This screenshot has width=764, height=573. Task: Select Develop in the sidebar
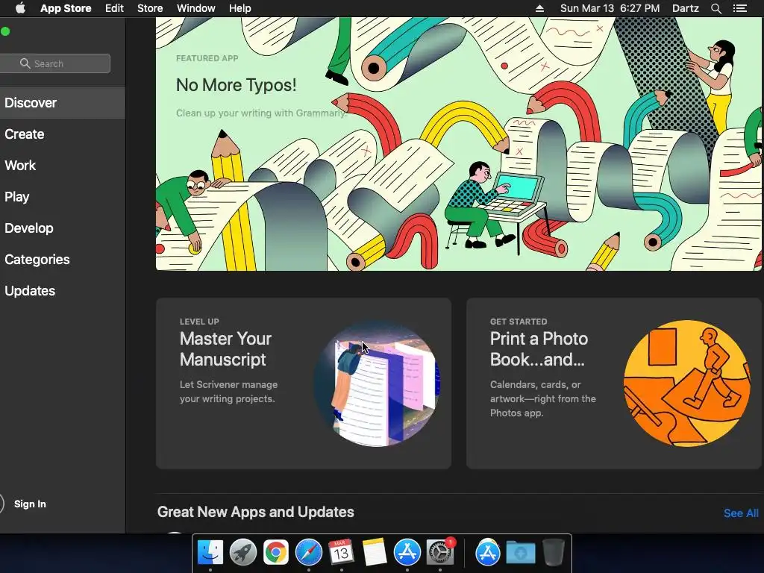[x=63, y=228]
